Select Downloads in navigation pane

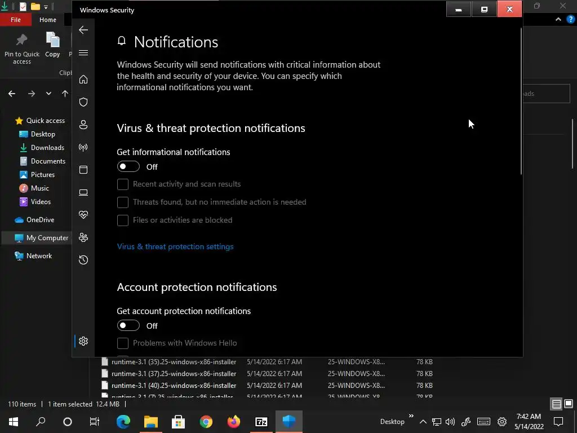[42, 148]
